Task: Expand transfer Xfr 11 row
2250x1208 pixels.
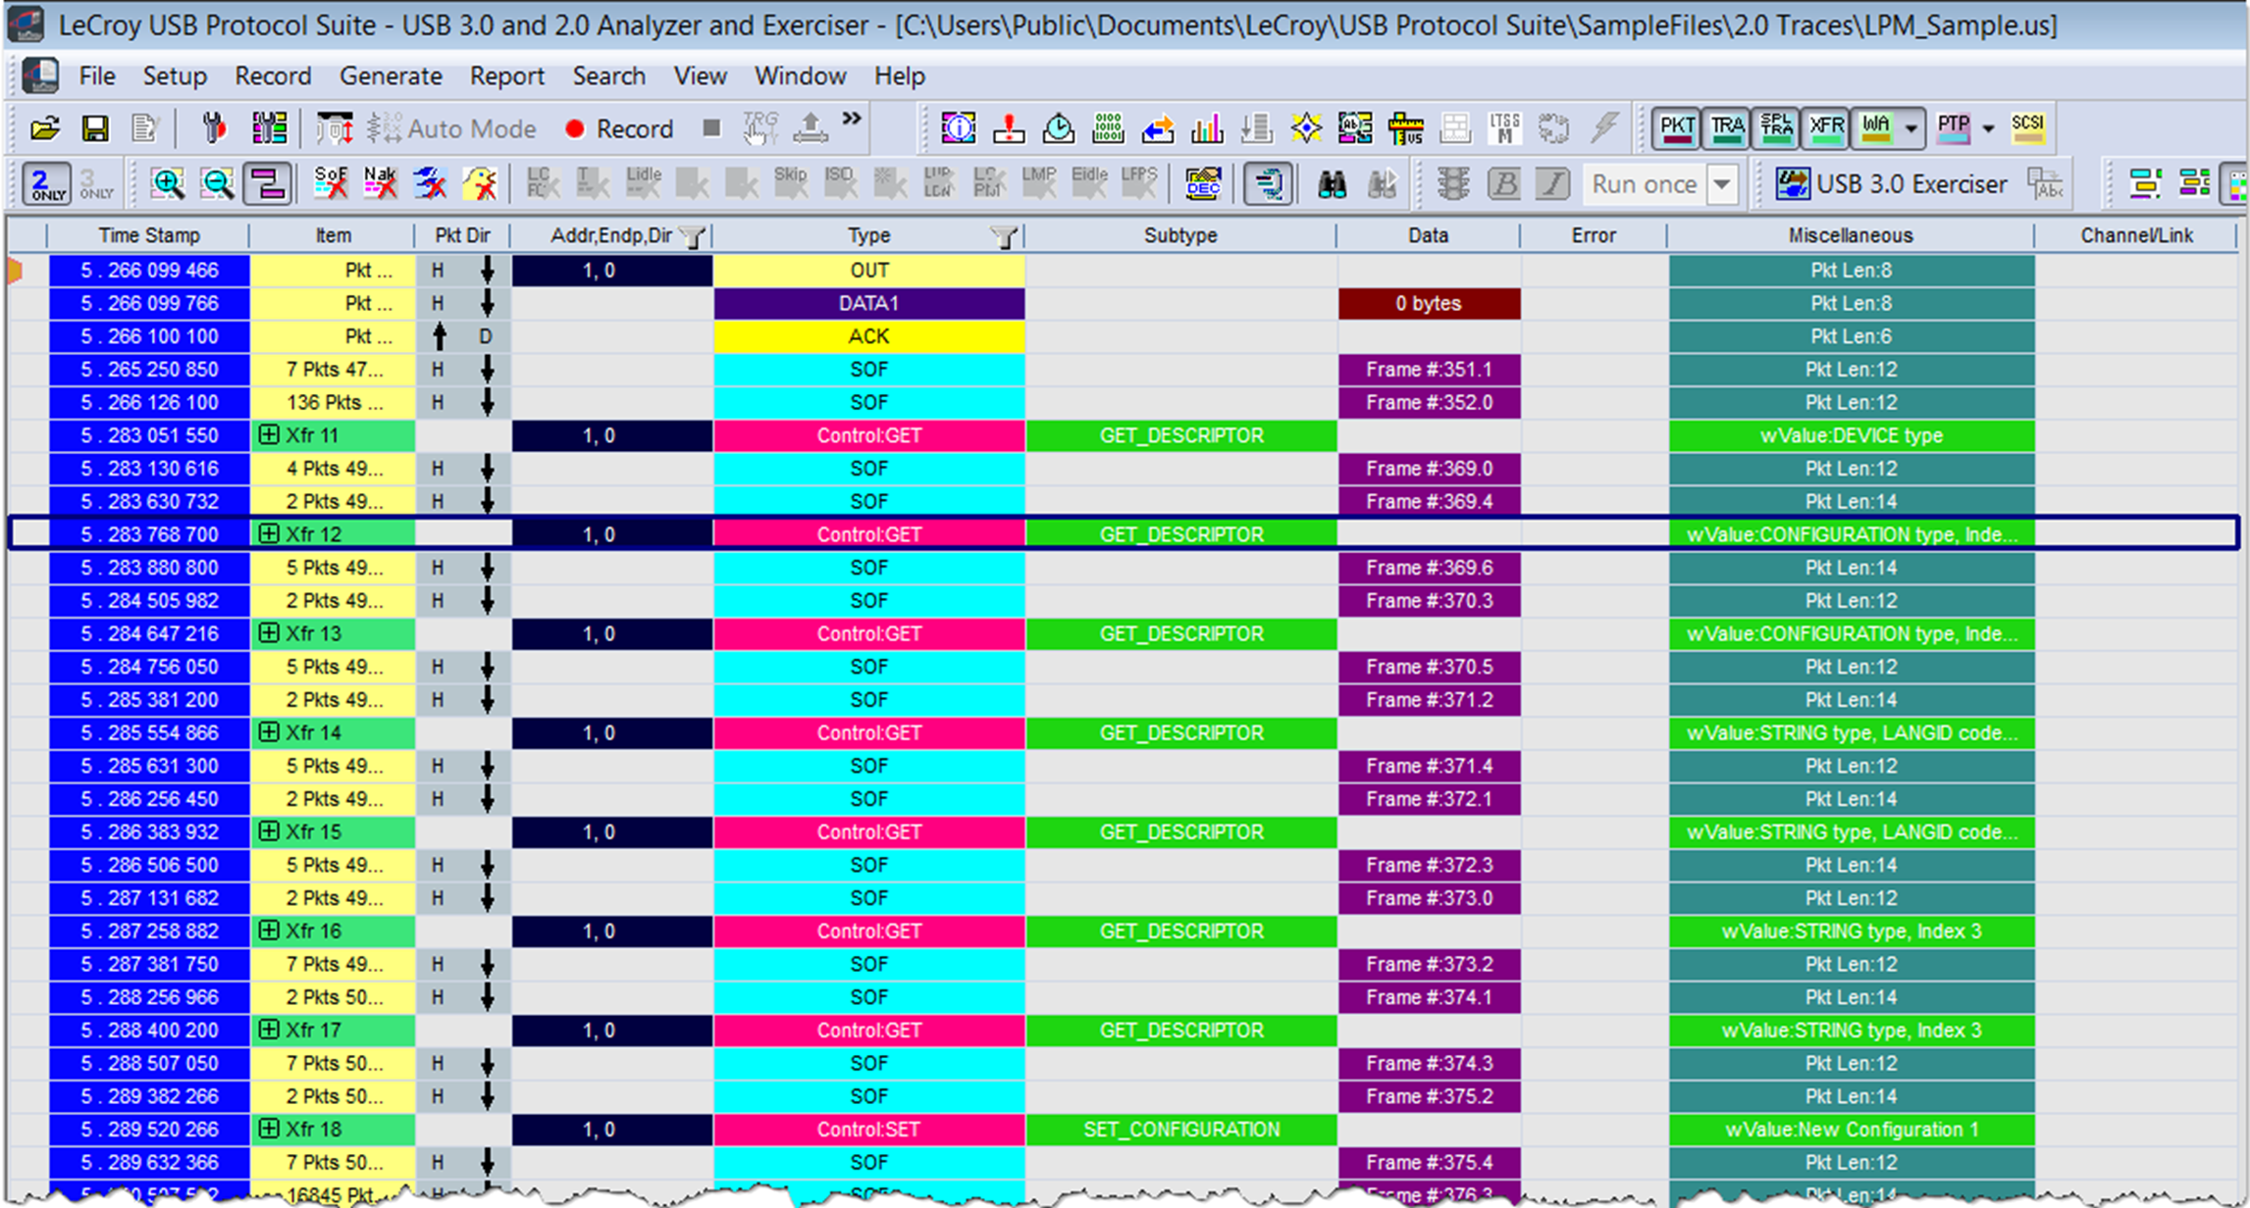Action: coord(268,435)
